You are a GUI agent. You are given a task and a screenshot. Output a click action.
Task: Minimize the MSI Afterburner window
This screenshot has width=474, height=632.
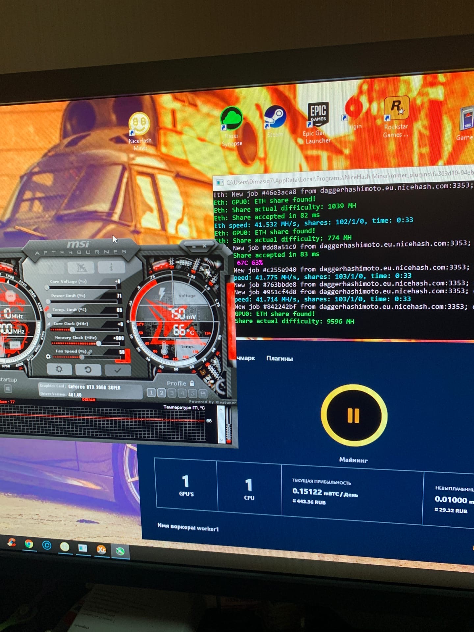194,246
